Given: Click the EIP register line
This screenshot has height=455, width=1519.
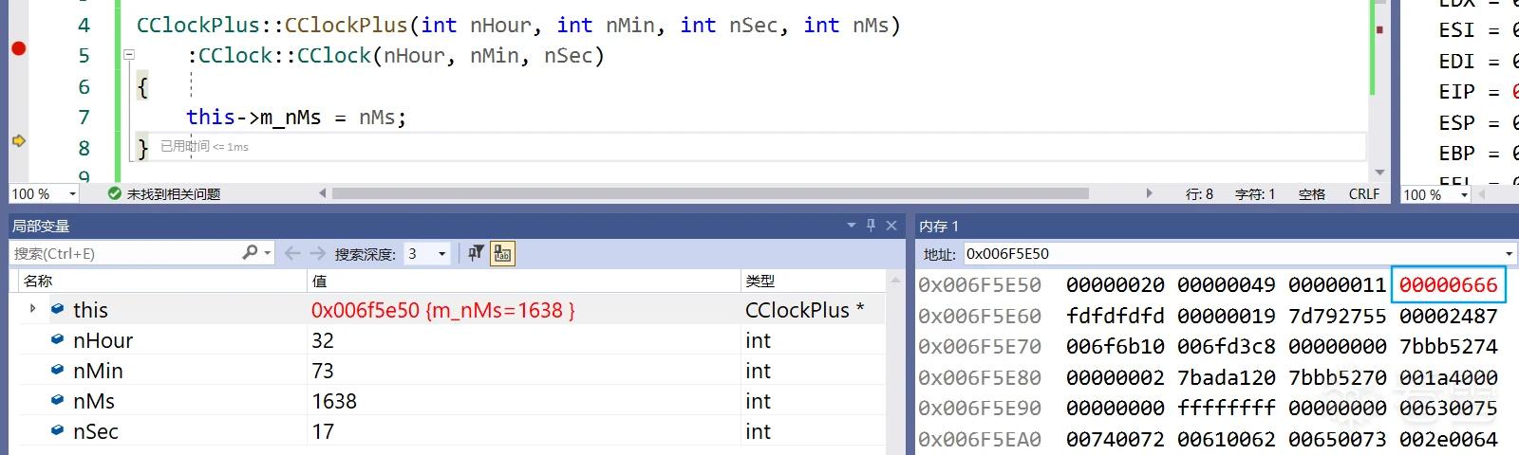Looking at the screenshot, I should point(1478,92).
